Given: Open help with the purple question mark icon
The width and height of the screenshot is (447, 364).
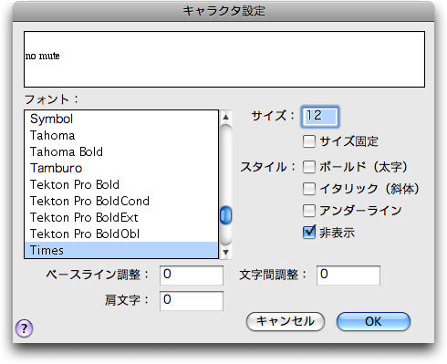Looking at the screenshot, I should [24, 328].
